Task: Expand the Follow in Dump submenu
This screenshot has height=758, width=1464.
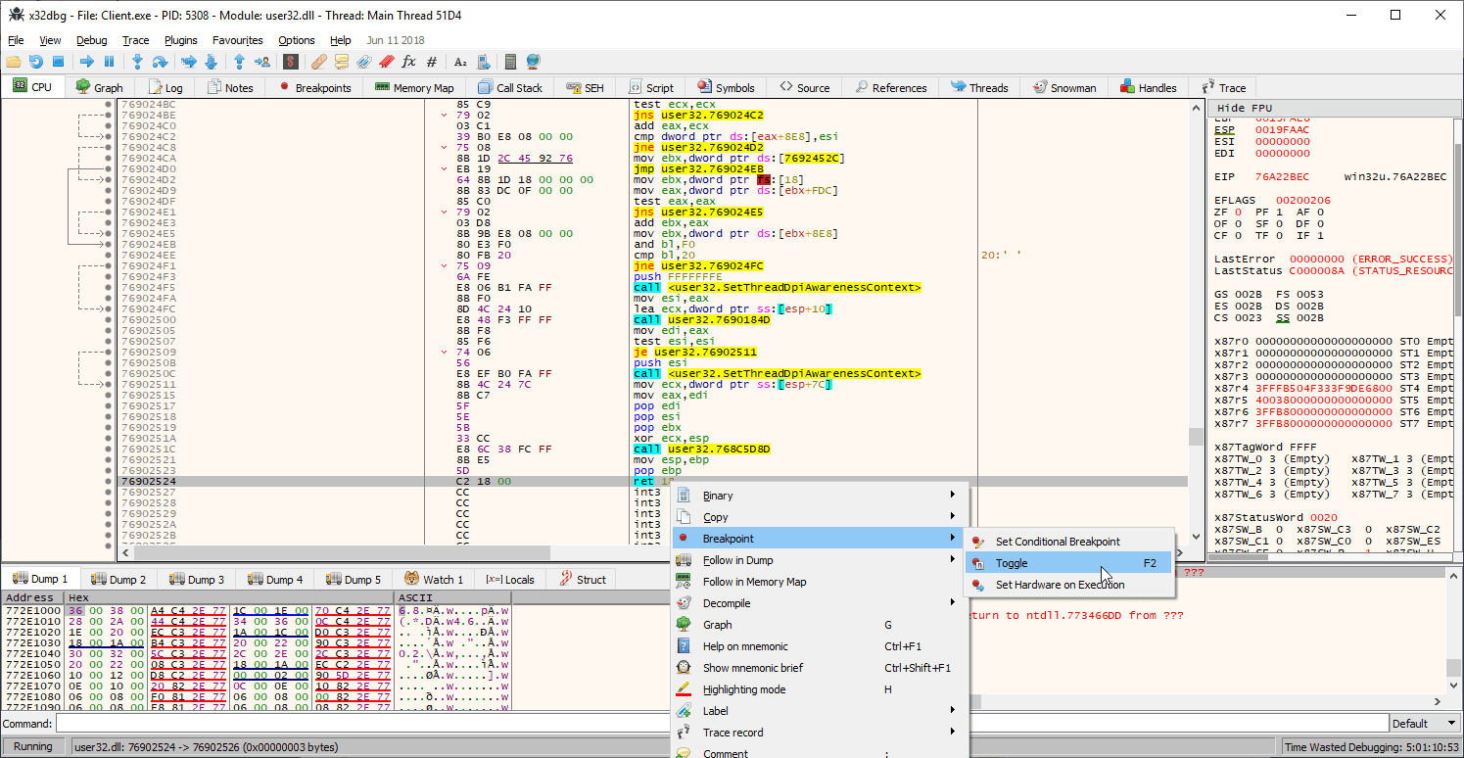Action: [x=819, y=560]
